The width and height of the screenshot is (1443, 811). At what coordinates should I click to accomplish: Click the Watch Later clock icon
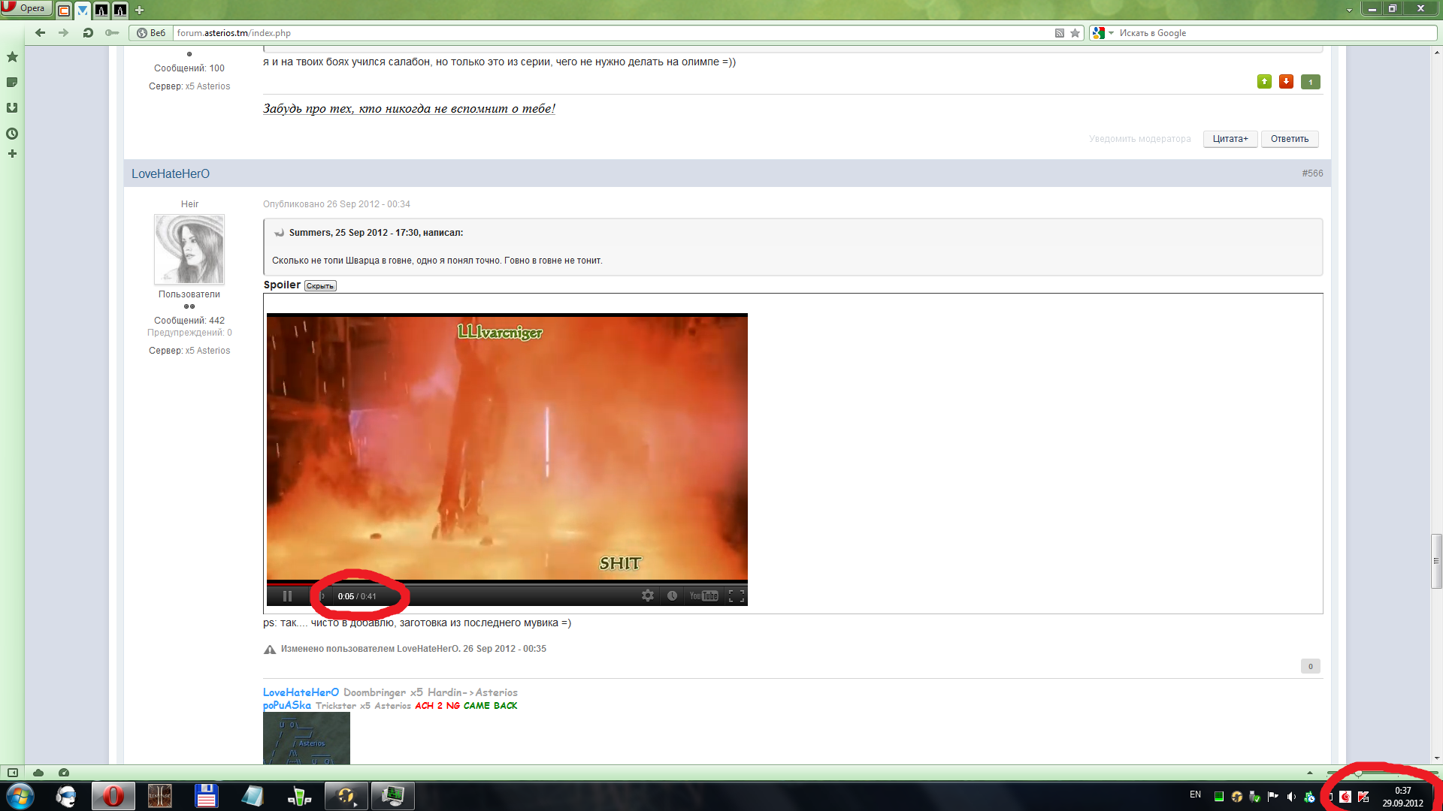pos(673,596)
